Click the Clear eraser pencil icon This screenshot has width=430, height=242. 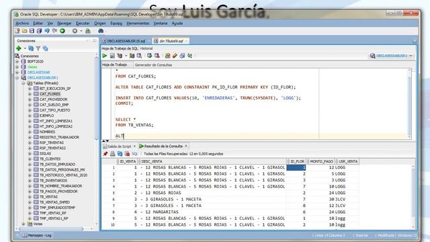(x=175, y=56)
